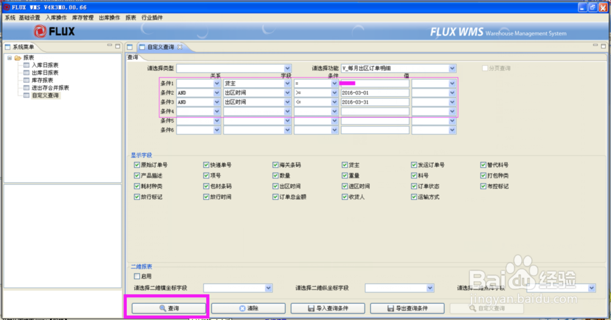Click the view icon left of 自定义查询 tab
Viewport: 611px width, 320px height.
click(130, 46)
